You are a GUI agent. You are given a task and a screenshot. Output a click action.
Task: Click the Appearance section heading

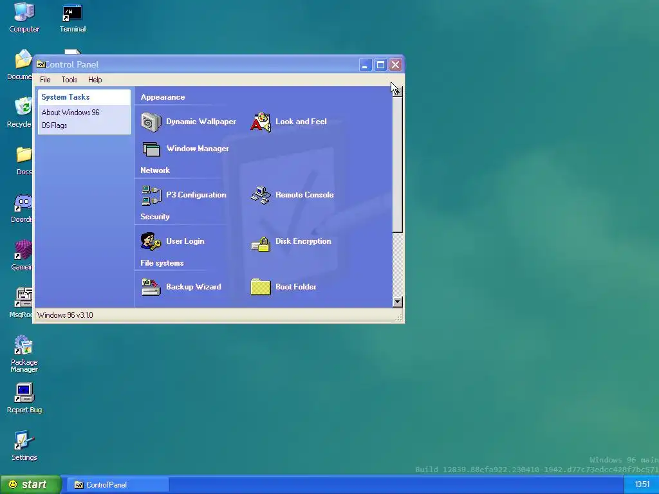point(163,97)
